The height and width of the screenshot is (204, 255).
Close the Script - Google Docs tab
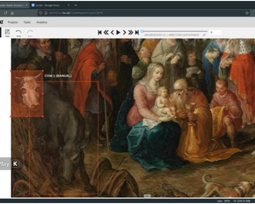point(68,5)
